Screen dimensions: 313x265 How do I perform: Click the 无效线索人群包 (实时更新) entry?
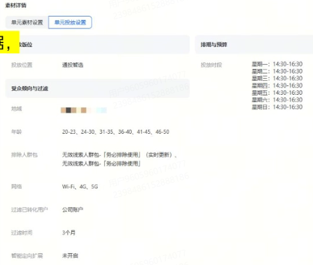[119, 155]
